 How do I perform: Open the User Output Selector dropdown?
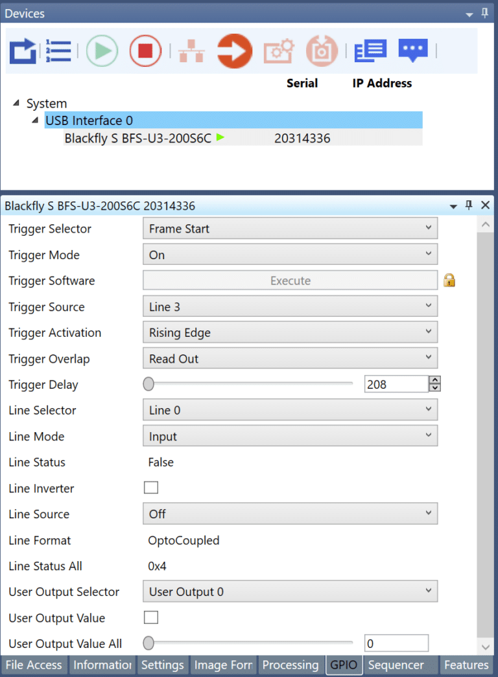point(290,591)
